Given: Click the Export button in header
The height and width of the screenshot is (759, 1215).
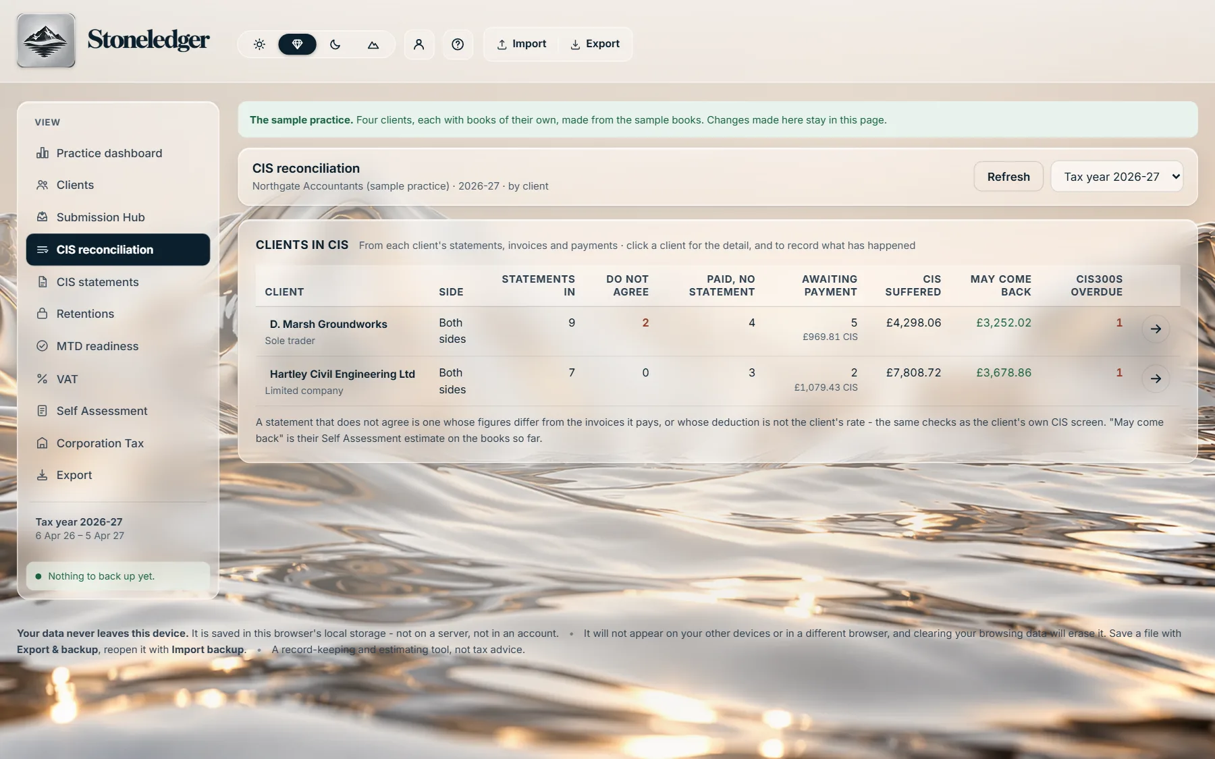Looking at the screenshot, I should coord(595,44).
